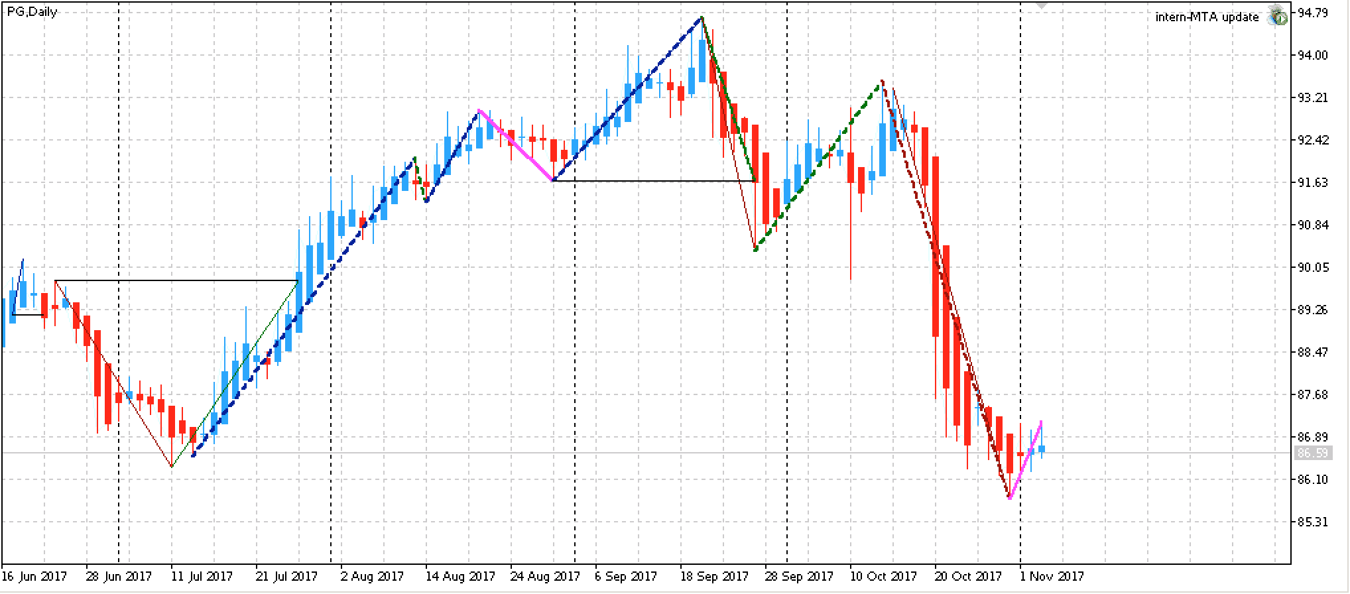
Task: Click the 18 Sep 2017 date label
Action: coord(715,576)
